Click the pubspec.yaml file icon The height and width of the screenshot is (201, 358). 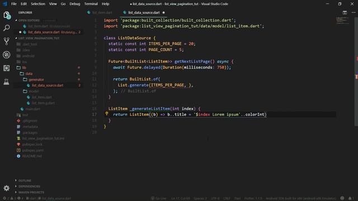click(18, 150)
